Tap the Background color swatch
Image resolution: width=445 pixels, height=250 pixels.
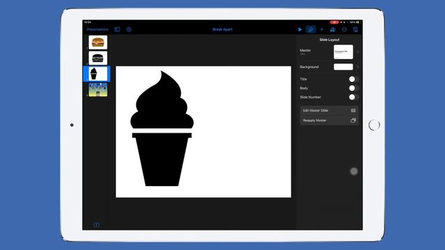(343, 67)
